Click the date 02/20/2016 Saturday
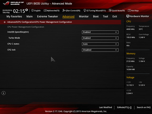This screenshot has height=114, width=152. click(7, 11)
